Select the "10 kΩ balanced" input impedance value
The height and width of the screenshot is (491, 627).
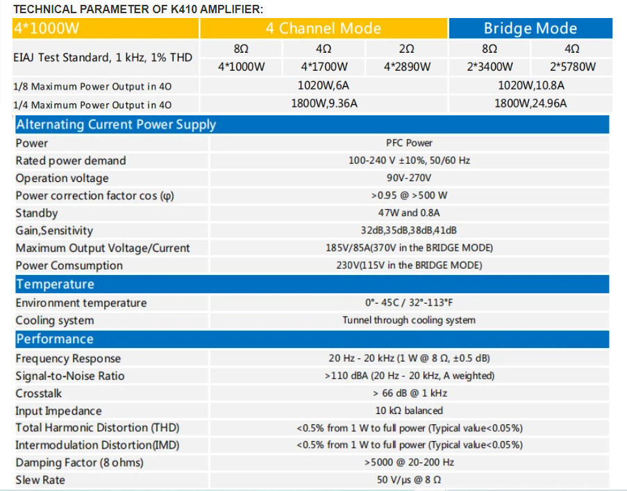tap(409, 410)
